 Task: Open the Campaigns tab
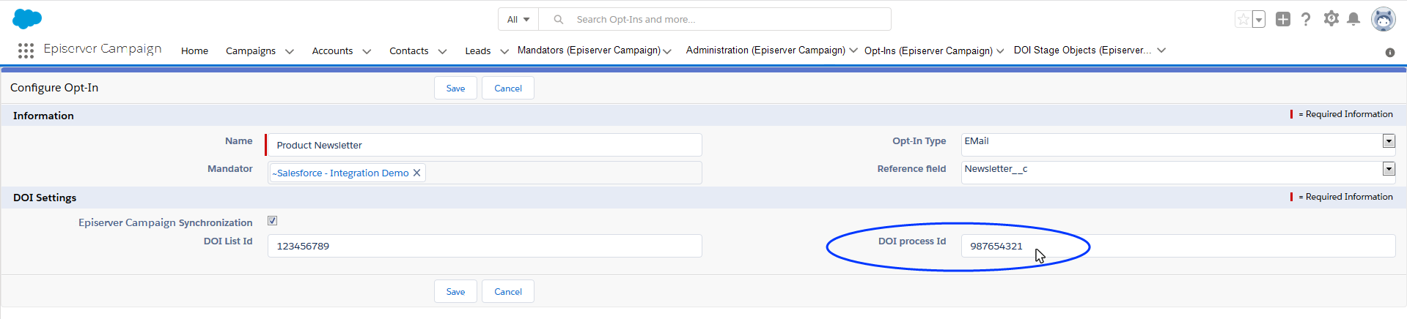251,50
